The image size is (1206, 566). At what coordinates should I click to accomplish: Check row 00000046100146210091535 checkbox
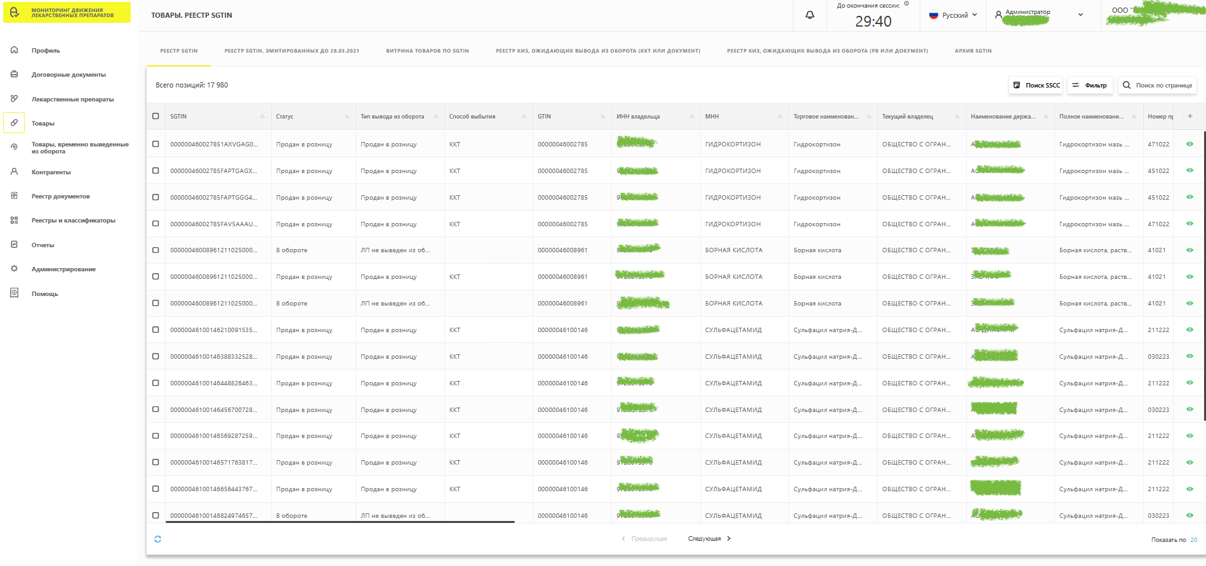click(156, 330)
